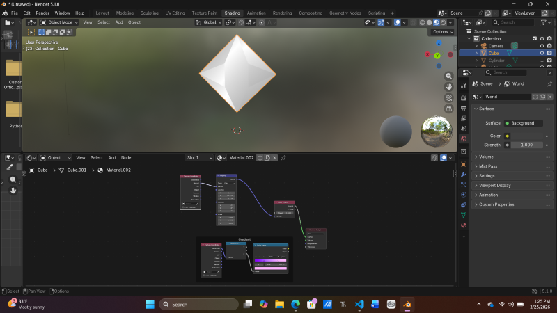557x313 pixels.
Task: Expand the Volume panel
Action: [487, 156]
